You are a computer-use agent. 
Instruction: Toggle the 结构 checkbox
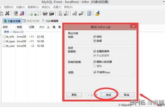pos(95,37)
